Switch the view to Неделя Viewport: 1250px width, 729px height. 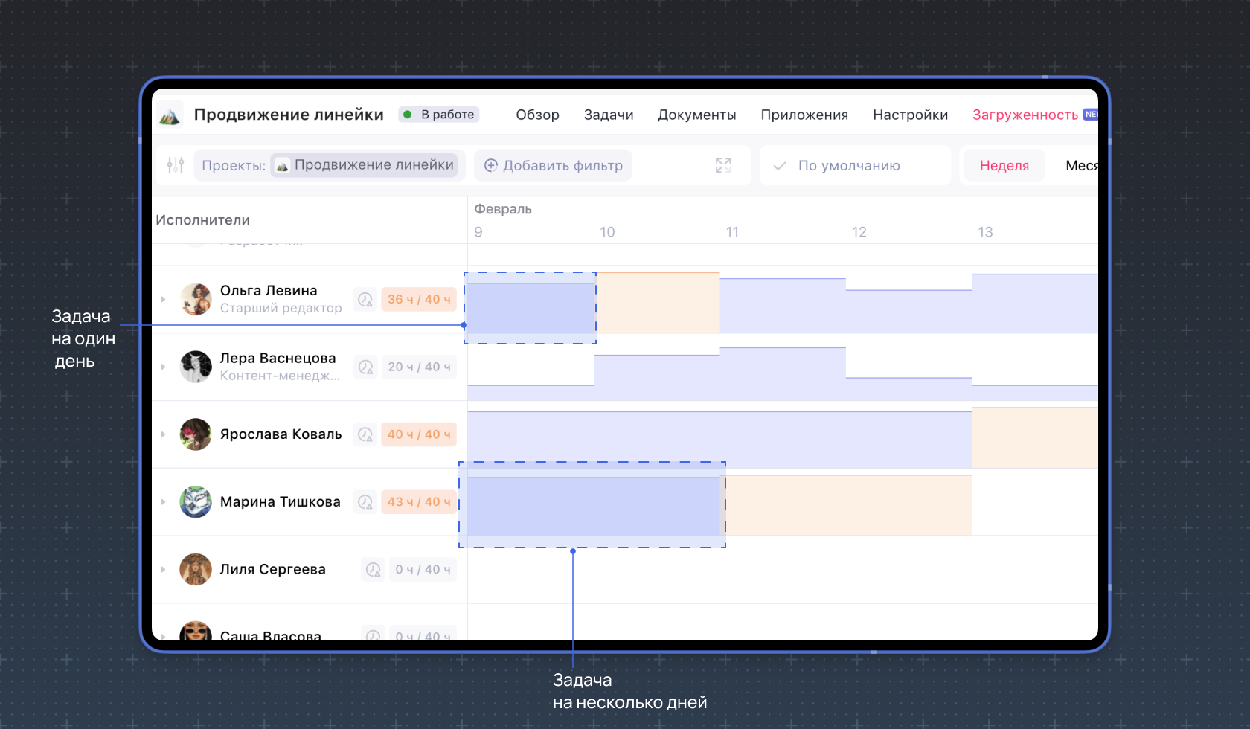(x=1004, y=165)
